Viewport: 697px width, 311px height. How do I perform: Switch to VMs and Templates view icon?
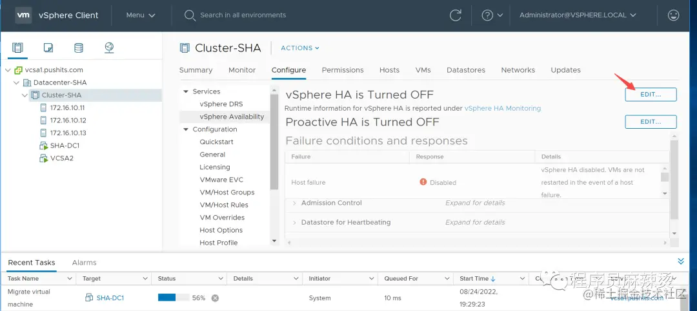coord(48,48)
